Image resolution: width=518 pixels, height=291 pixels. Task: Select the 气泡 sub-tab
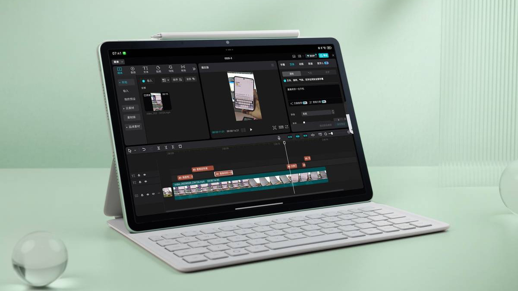(309, 73)
